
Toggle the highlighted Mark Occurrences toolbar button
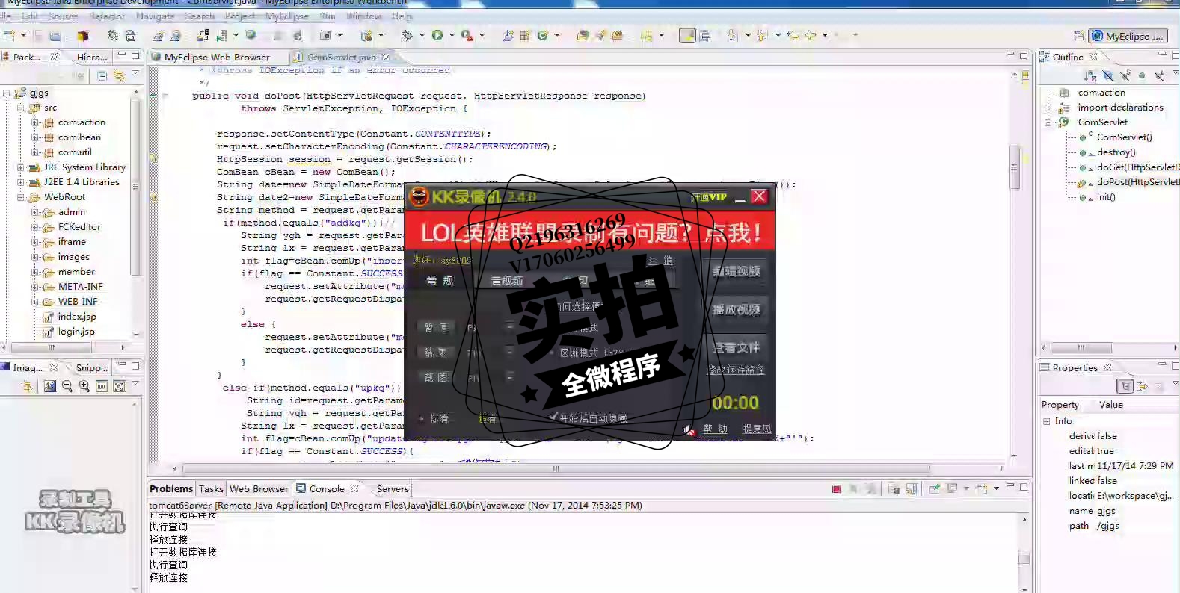click(x=687, y=35)
